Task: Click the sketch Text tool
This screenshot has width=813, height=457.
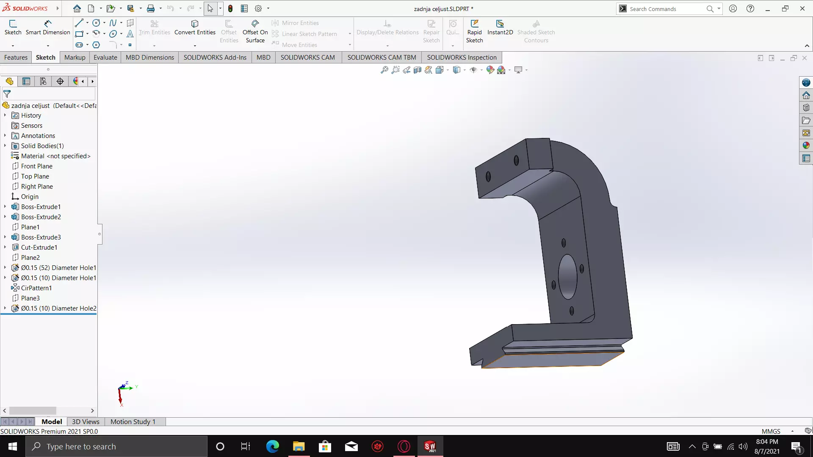Action: [x=130, y=34]
